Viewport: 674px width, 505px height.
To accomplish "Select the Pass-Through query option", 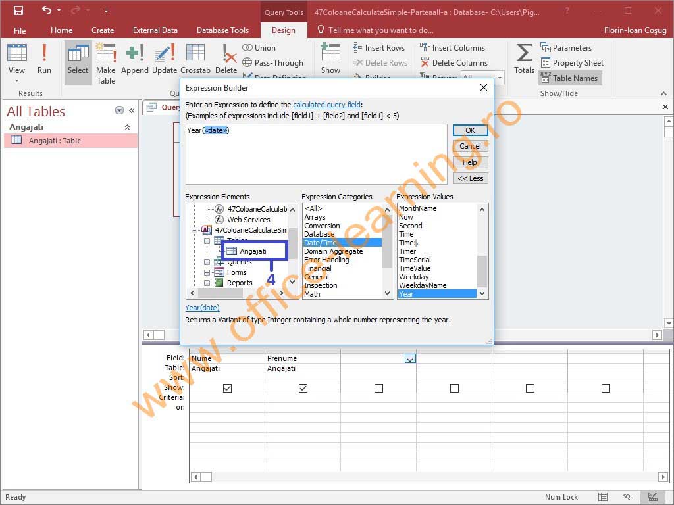I will [x=273, y=62].
